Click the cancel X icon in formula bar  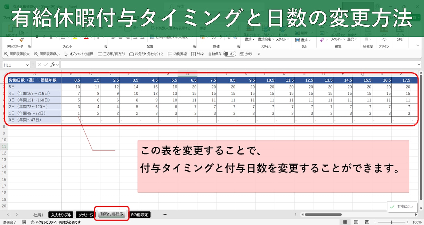point(39,65)
